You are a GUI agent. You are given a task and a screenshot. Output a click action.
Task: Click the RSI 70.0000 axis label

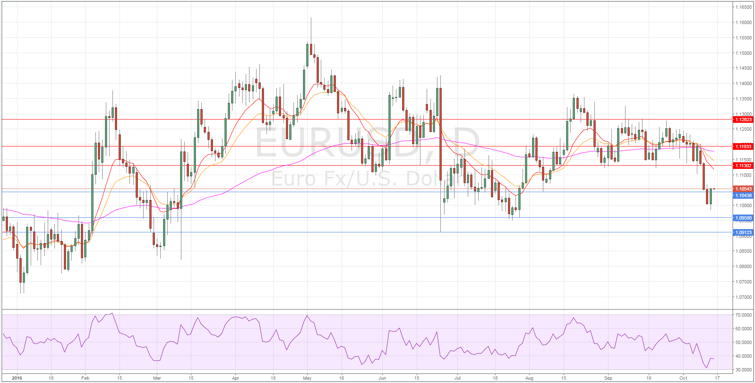pos(743,315)
